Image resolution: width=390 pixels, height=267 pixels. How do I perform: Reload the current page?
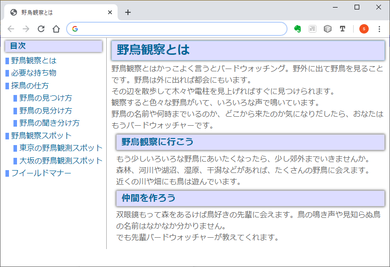click(x=41, y=29)
